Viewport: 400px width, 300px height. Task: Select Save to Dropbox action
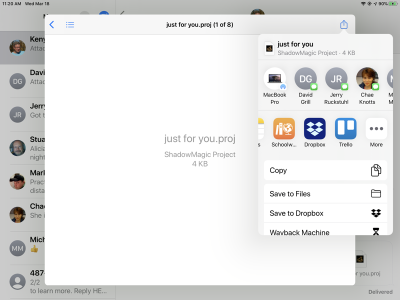325,213
